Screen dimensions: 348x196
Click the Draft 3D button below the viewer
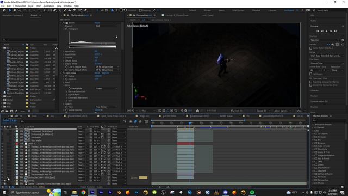point(237,111)
